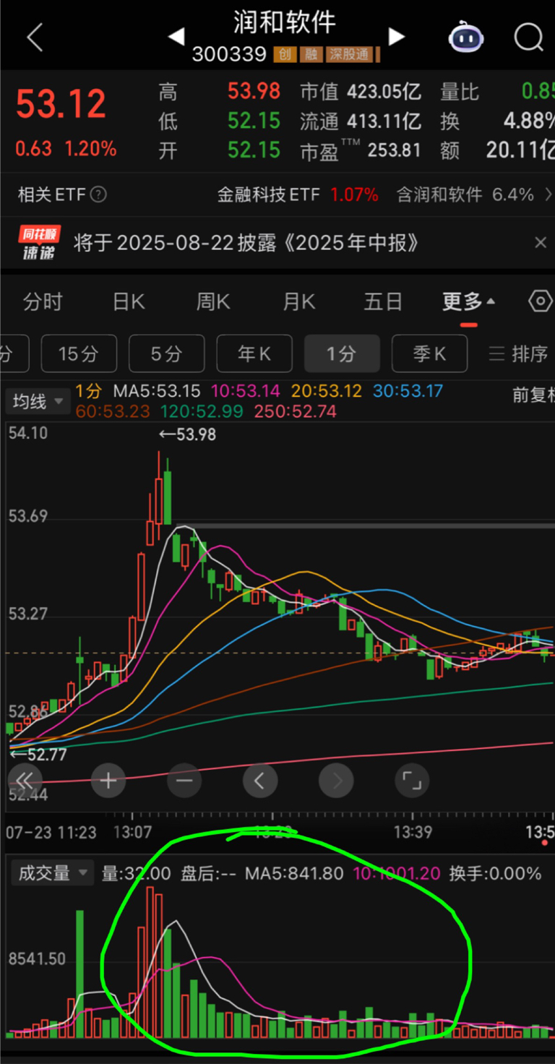The width and height of the screenshot is (555, 1064).
Task: Switch to 日K tab
Action: (x=129, y=301)
